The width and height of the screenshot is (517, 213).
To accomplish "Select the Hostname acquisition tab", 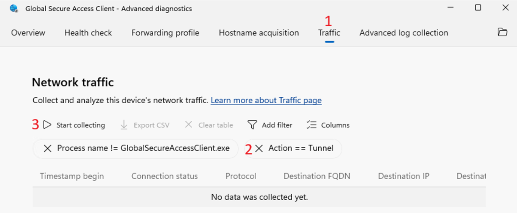I will 259,33.
